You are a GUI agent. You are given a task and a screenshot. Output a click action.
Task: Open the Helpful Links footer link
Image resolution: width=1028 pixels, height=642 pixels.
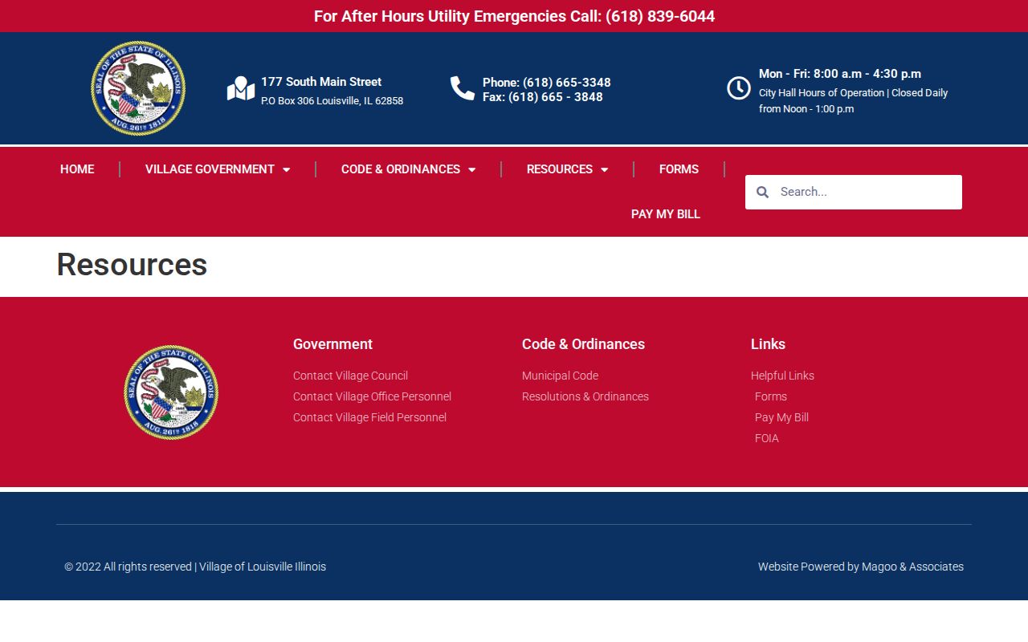782,376
